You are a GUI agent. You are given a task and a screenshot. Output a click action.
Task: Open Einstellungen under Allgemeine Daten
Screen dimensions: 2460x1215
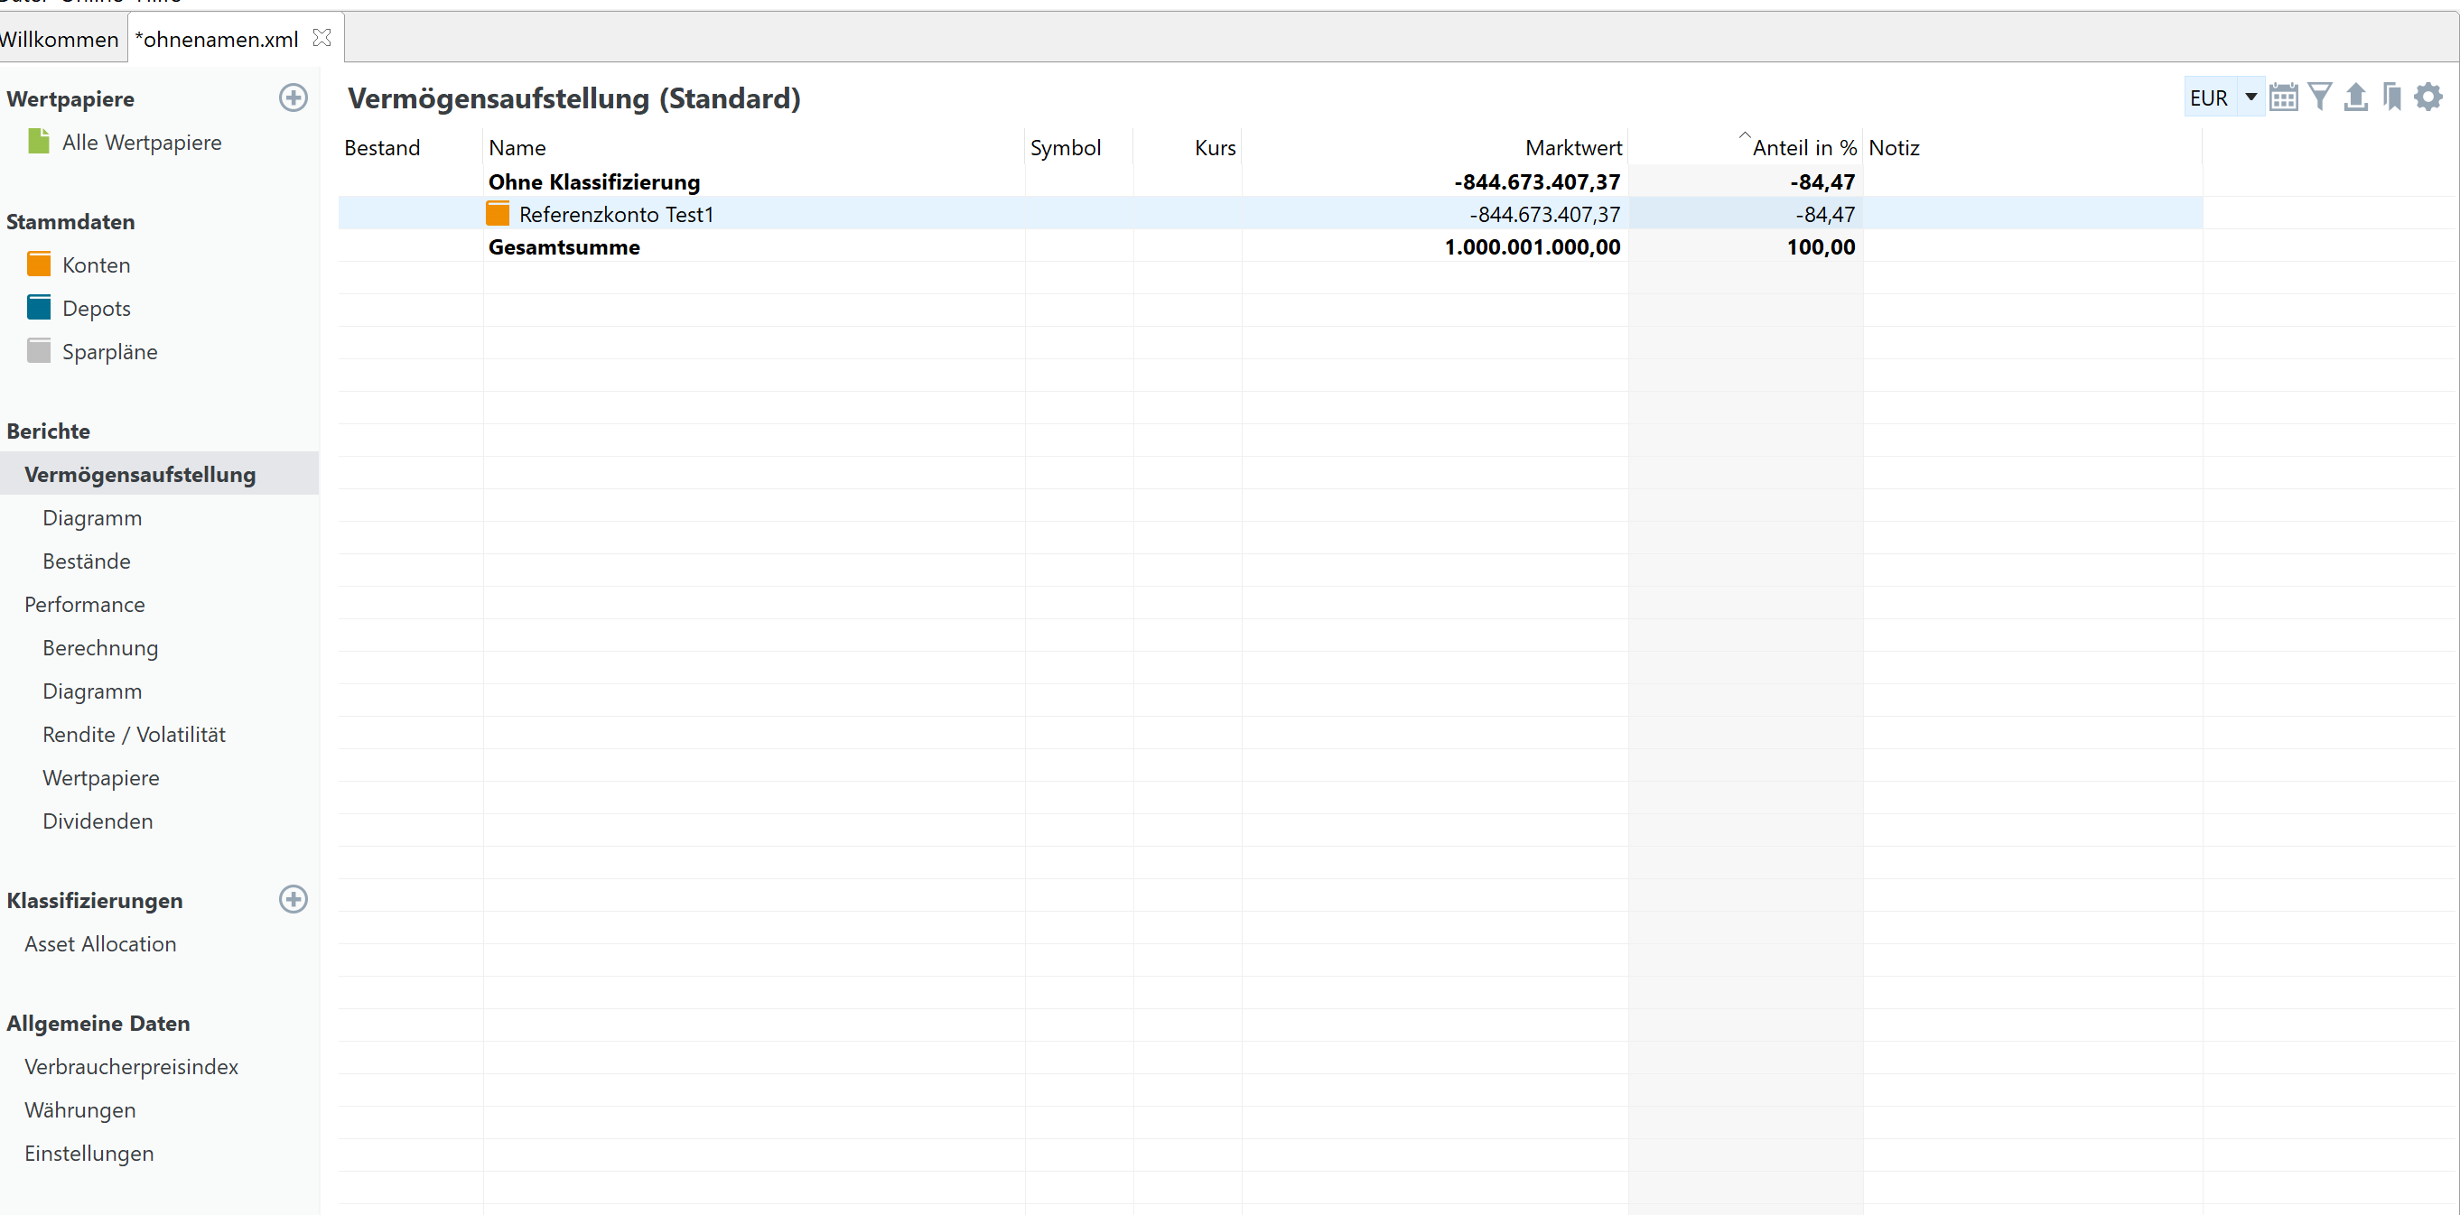point(89,1153)
